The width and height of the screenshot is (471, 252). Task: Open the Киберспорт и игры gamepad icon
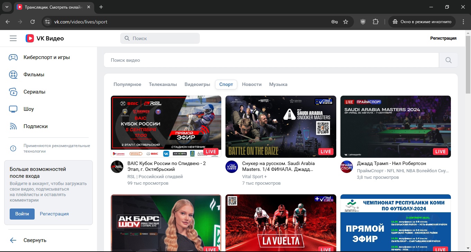(x=13, y=57)
